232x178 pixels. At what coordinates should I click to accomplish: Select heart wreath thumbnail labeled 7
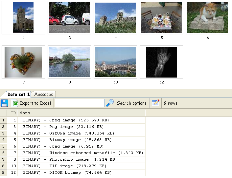tap(23, 62)
